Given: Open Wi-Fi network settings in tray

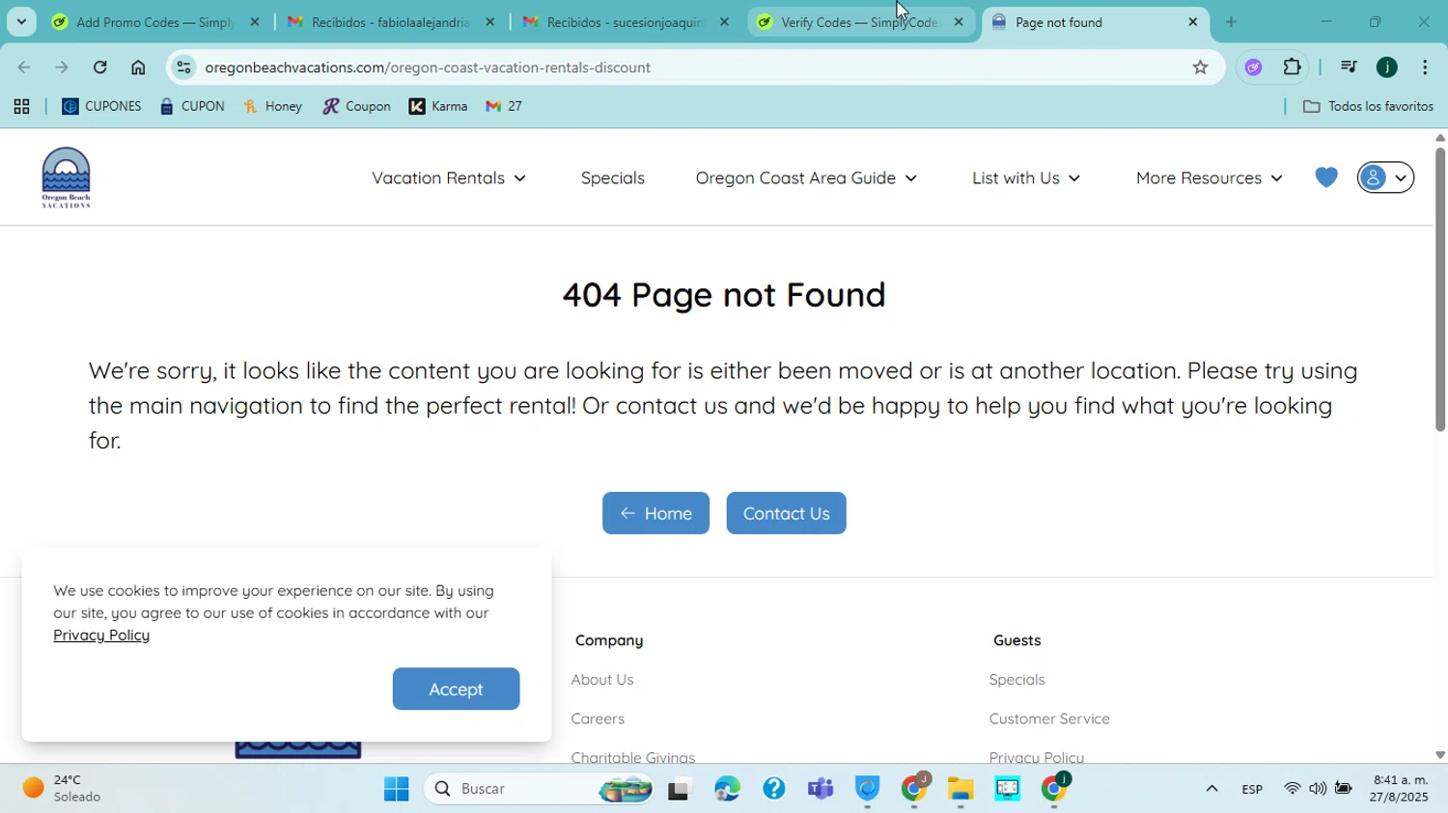Looking at the screenshot, I should pyautogui.click(x=1293, y=789).
